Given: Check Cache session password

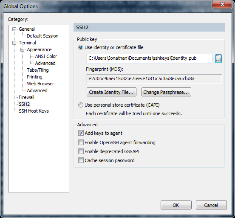Looking at the screenshot, I should pyautogui.click(x=81, y=160).
